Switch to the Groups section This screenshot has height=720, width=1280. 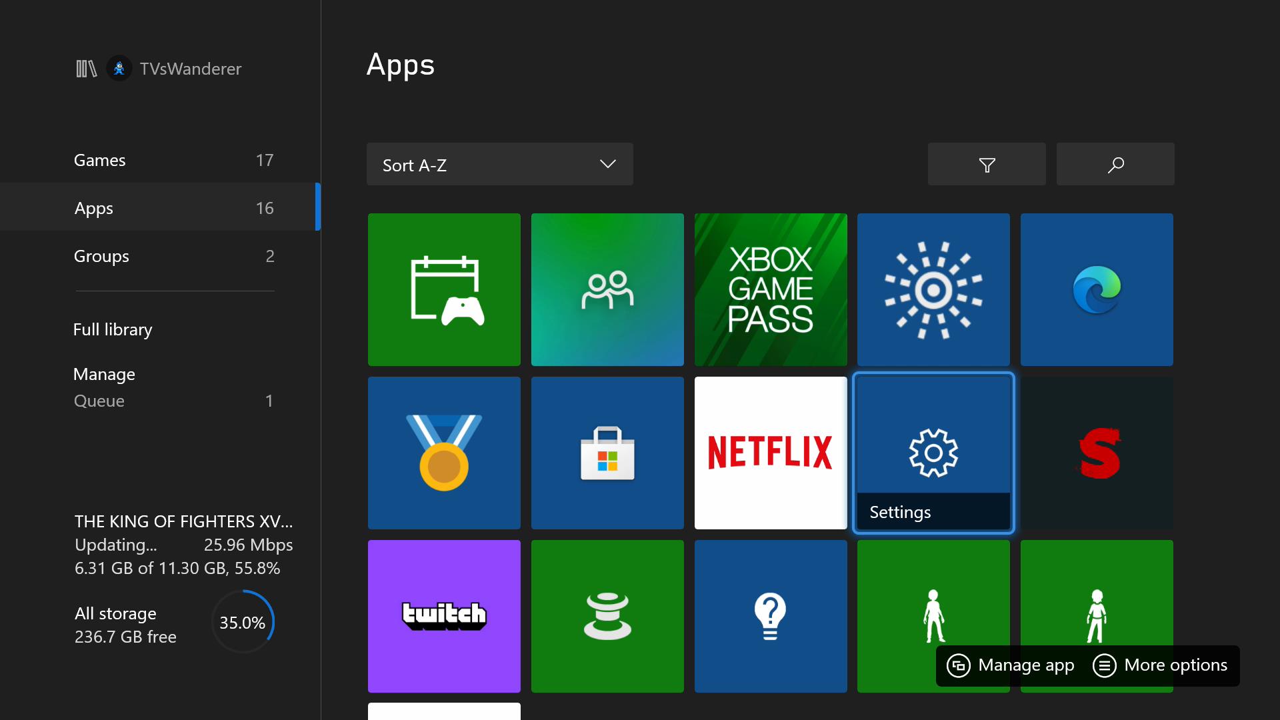(x=173, y=256)
